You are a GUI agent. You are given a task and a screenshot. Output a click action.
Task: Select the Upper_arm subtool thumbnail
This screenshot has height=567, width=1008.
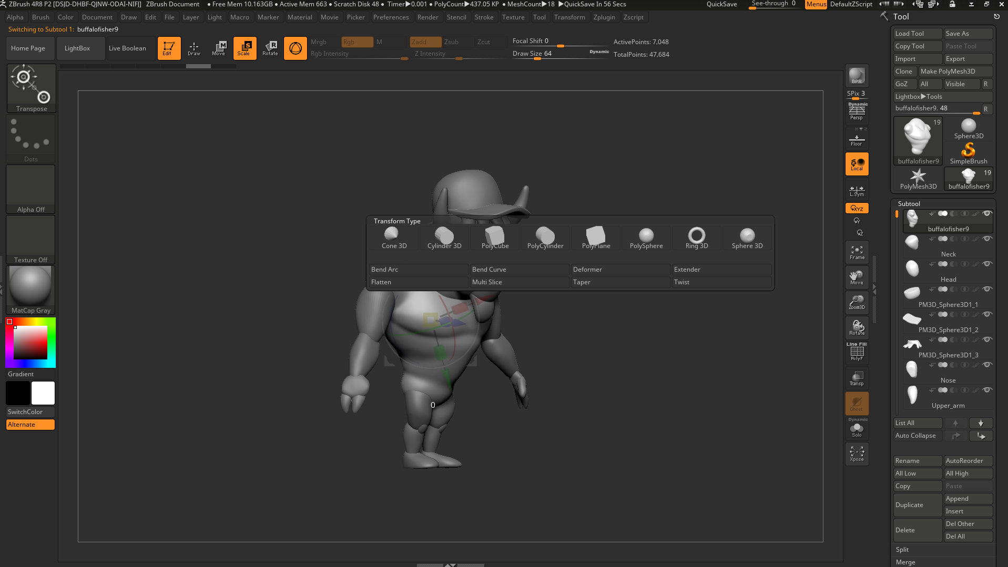912,395
